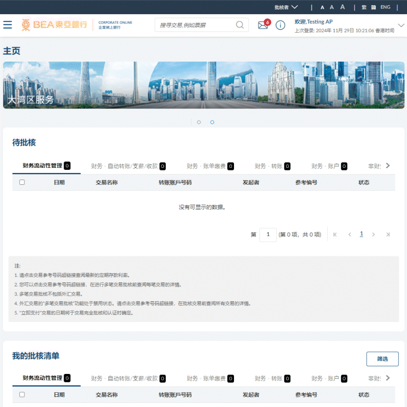Expand the user profile chevron beside Testing AP
The image size is (407, 407).
tap(401, 25)
